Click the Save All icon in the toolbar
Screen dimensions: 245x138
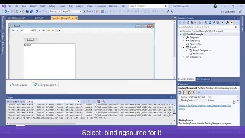click(31, 11)
